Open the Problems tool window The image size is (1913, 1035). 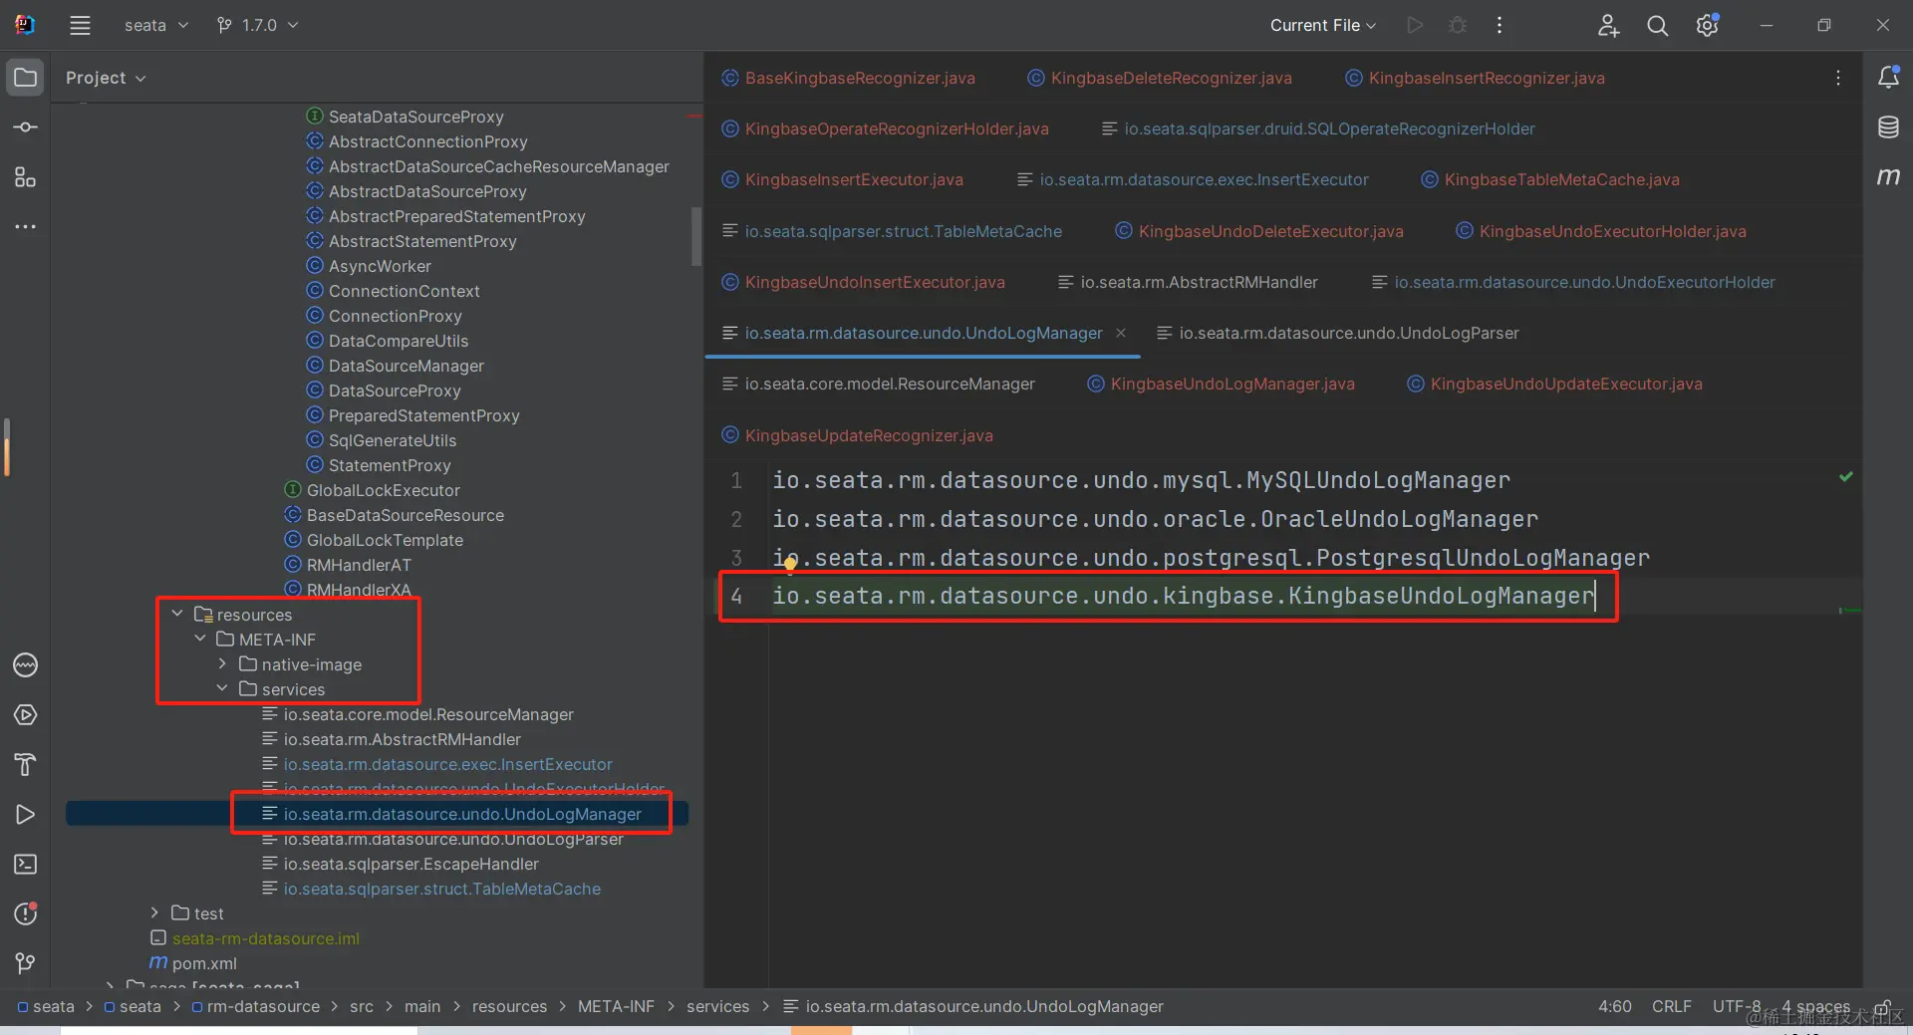pyautogui.click(x=26, y=913)
